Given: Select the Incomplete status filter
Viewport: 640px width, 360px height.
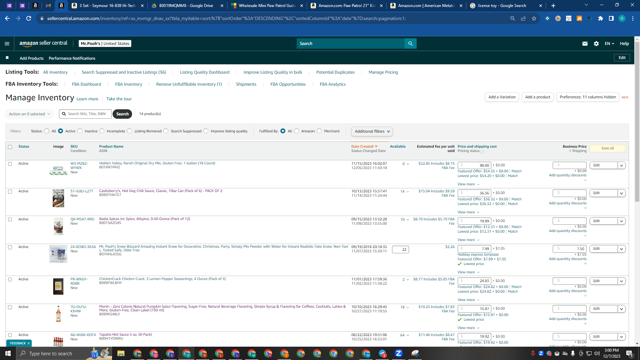Looking at the screenshot, I should click(x=102, y=131).
